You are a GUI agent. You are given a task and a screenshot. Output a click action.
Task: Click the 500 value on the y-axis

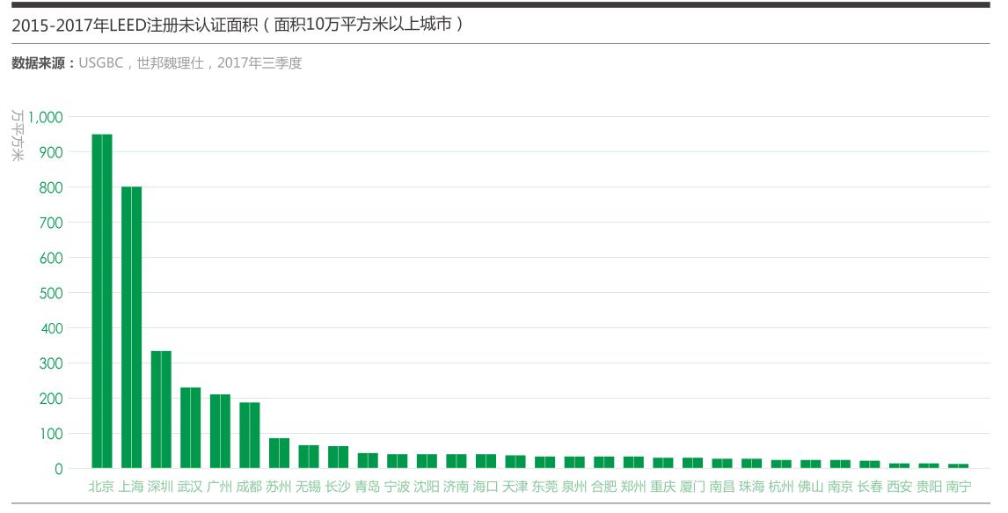click(51, 293)
